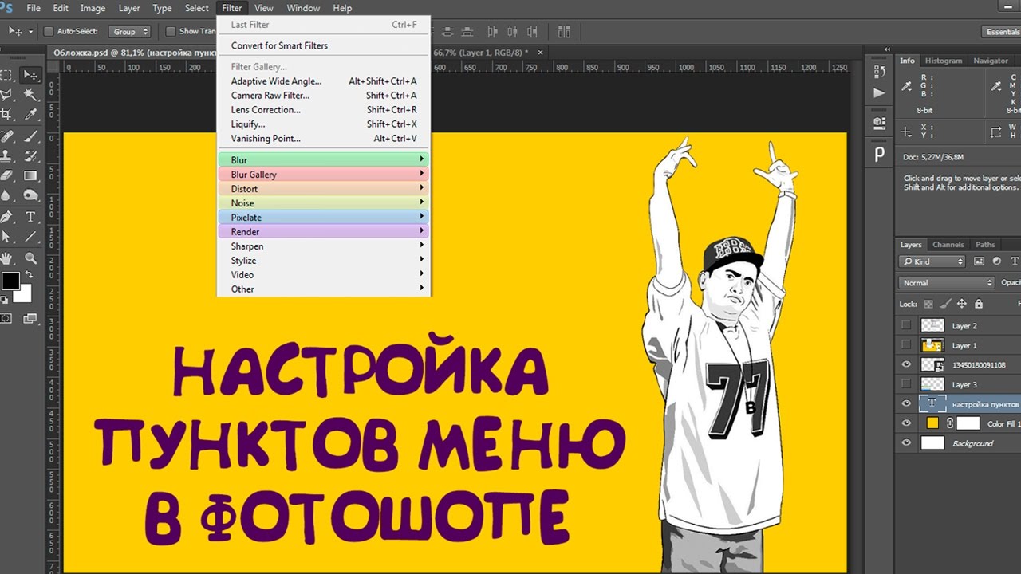
Task: Enable the Auto-Select checkbox
Action: click(48, 32)
